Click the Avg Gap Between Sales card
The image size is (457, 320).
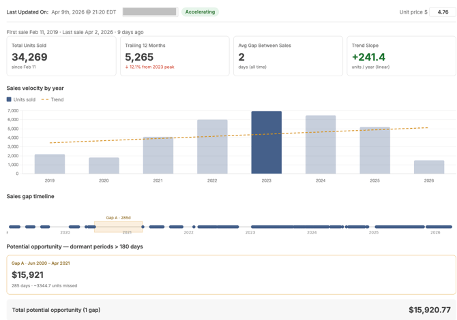point(288,56)
